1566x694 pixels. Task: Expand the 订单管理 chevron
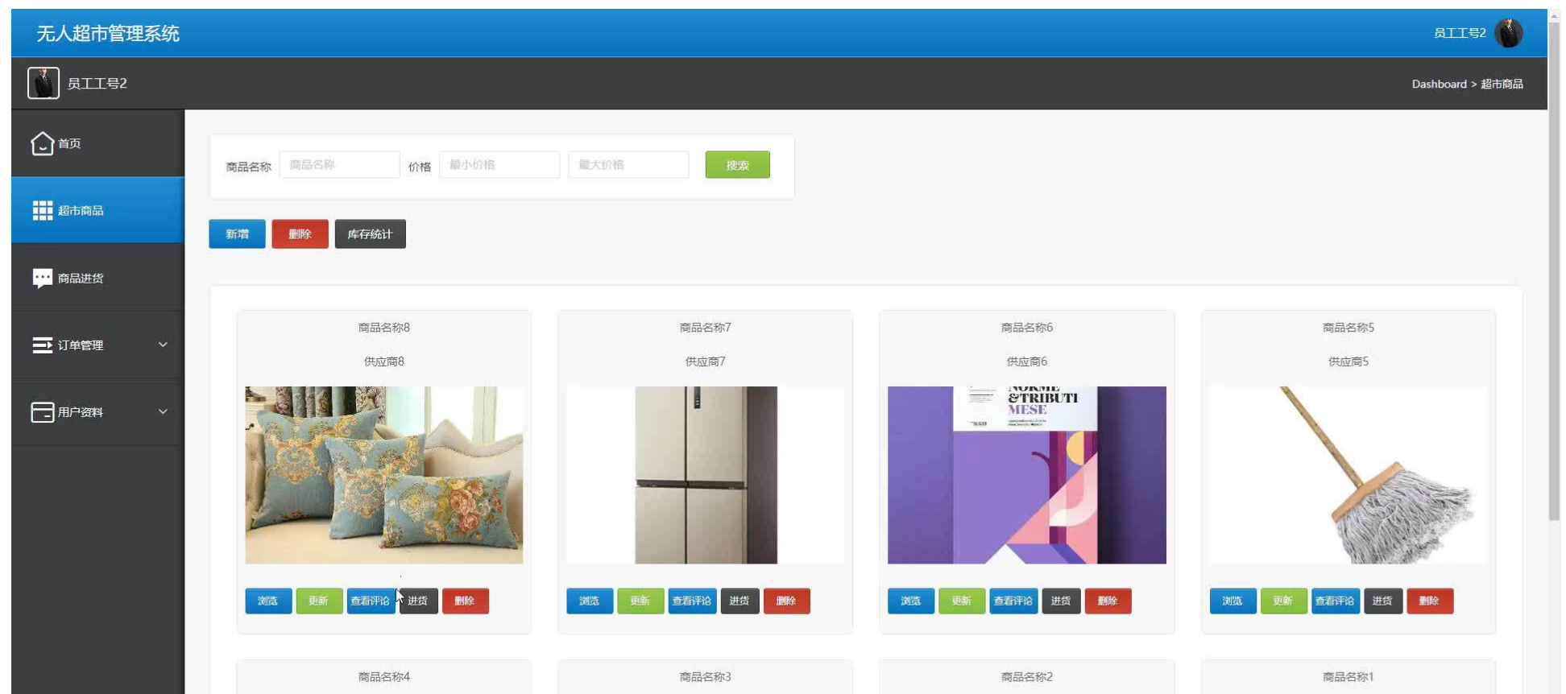pyautogui.click(x=163, y=345)
